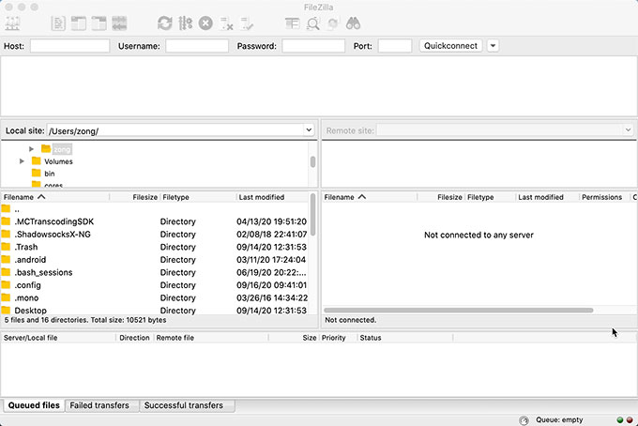Sort local files by Filetype column
Viewport: 638px width, 426px height.
(x=198, y=197)
